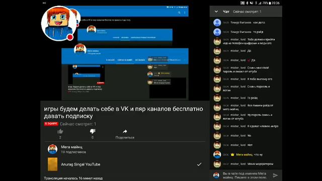Click the mister_lord avatar beside 'Меня модератором'
Screen dimensions: 322x181
click(217, 164)
